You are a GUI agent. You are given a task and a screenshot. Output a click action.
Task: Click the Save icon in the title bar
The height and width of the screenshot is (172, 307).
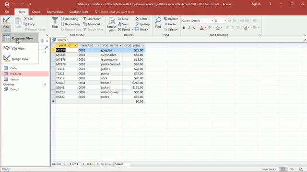pos(7,4)
